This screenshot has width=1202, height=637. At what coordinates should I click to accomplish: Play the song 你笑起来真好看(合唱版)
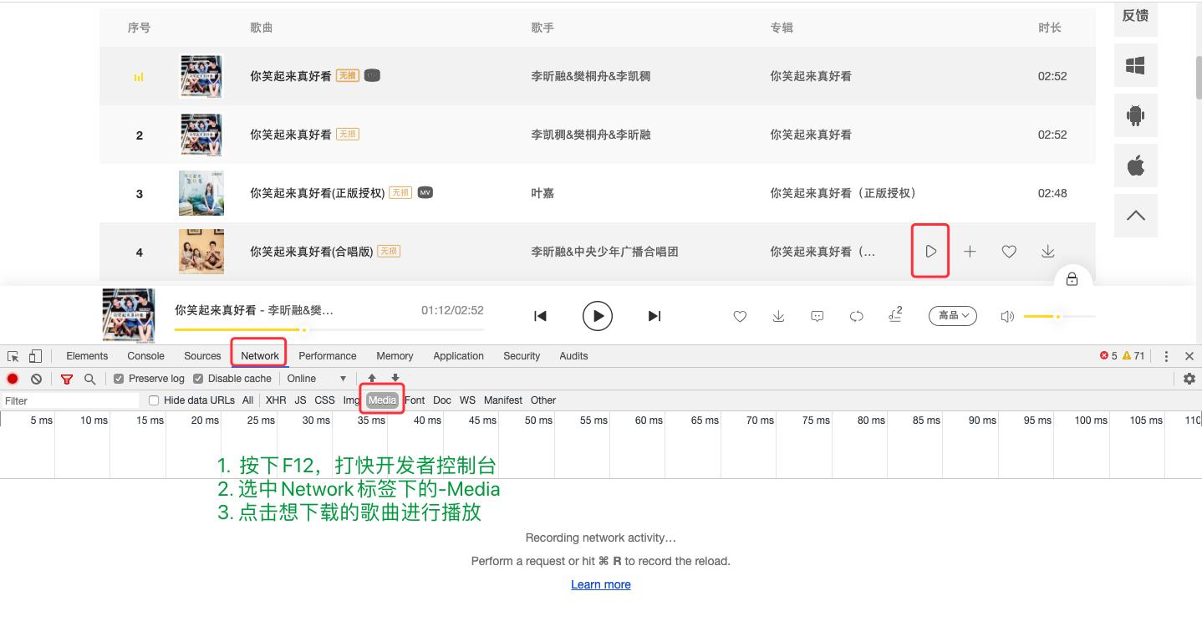pos(930,251)
